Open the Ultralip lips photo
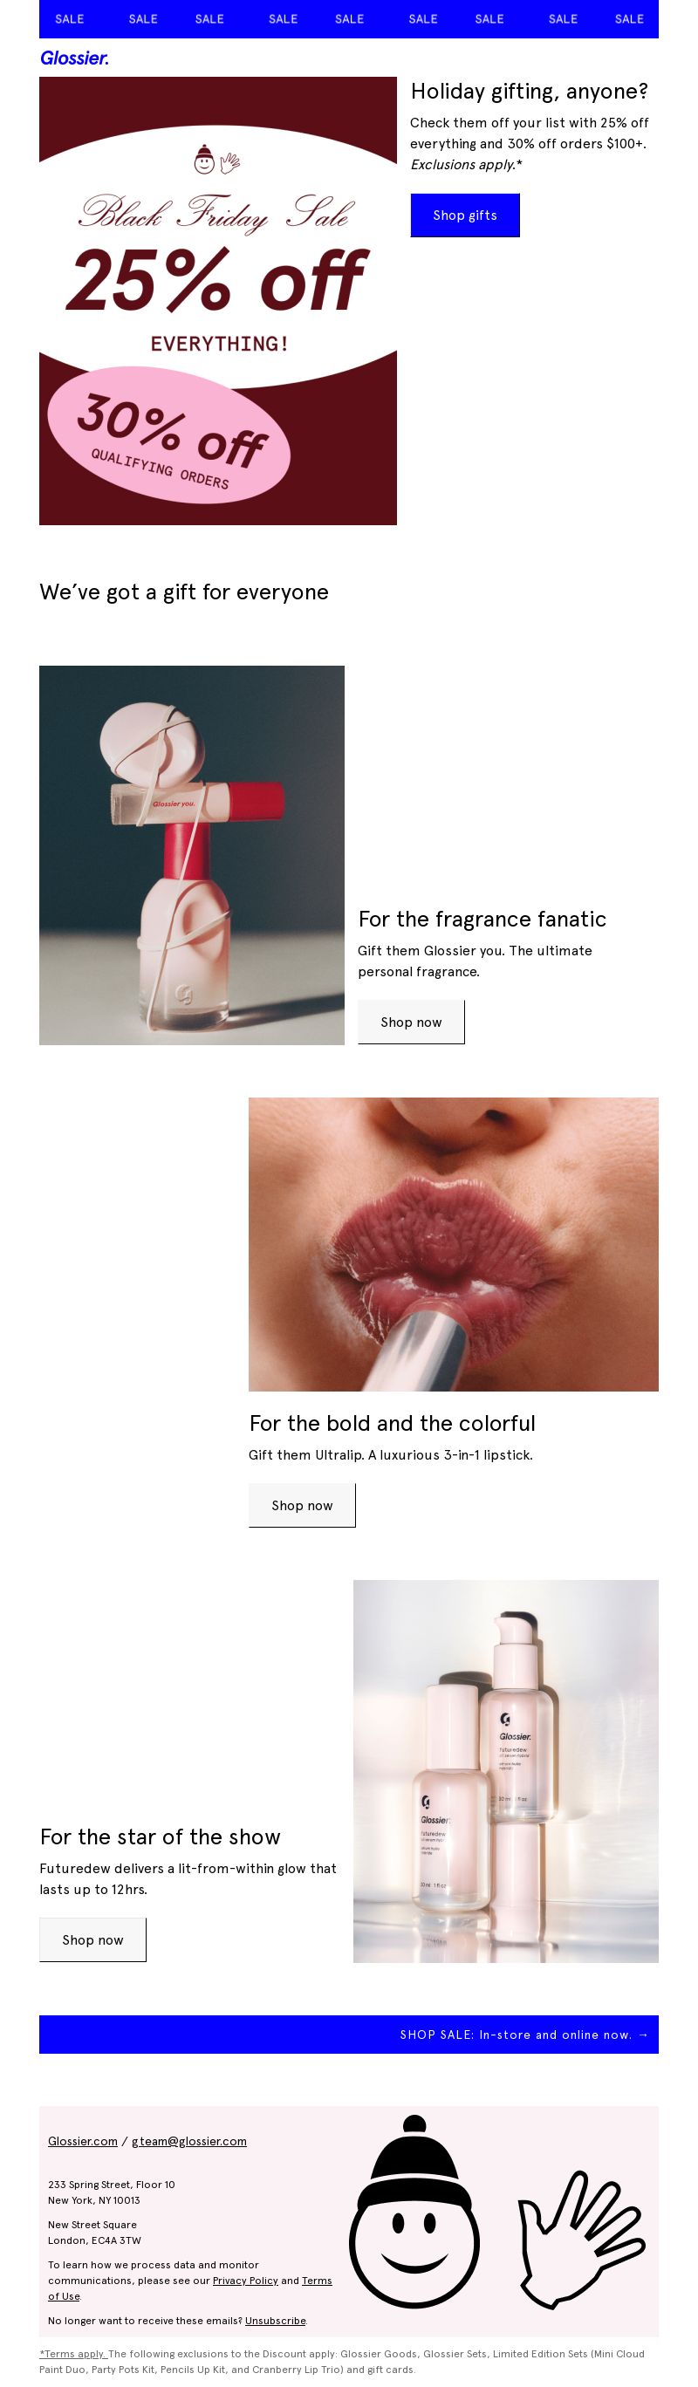The image size is (698, 2387). (x=454, y=1244)
